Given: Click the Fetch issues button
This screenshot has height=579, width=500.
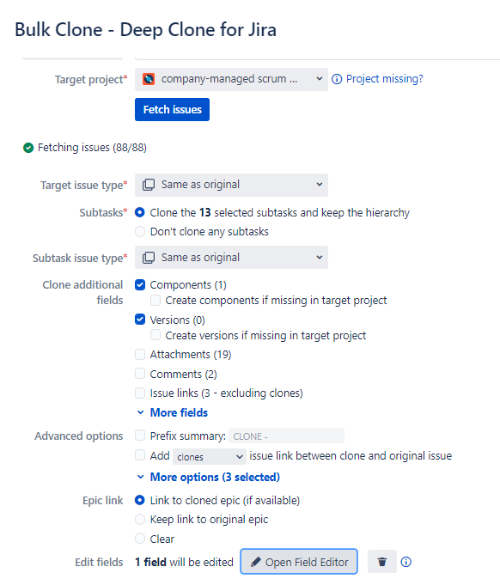Looking at the screenshot, I should click(x=172, y=109).
